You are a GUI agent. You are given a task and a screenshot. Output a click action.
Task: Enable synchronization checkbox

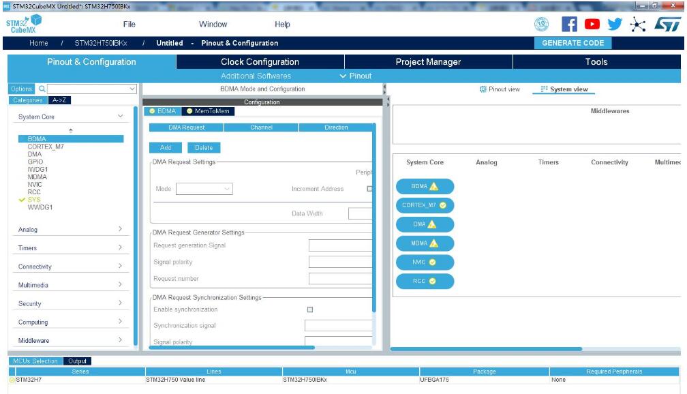pyautogui.click(x=310, y=309)
